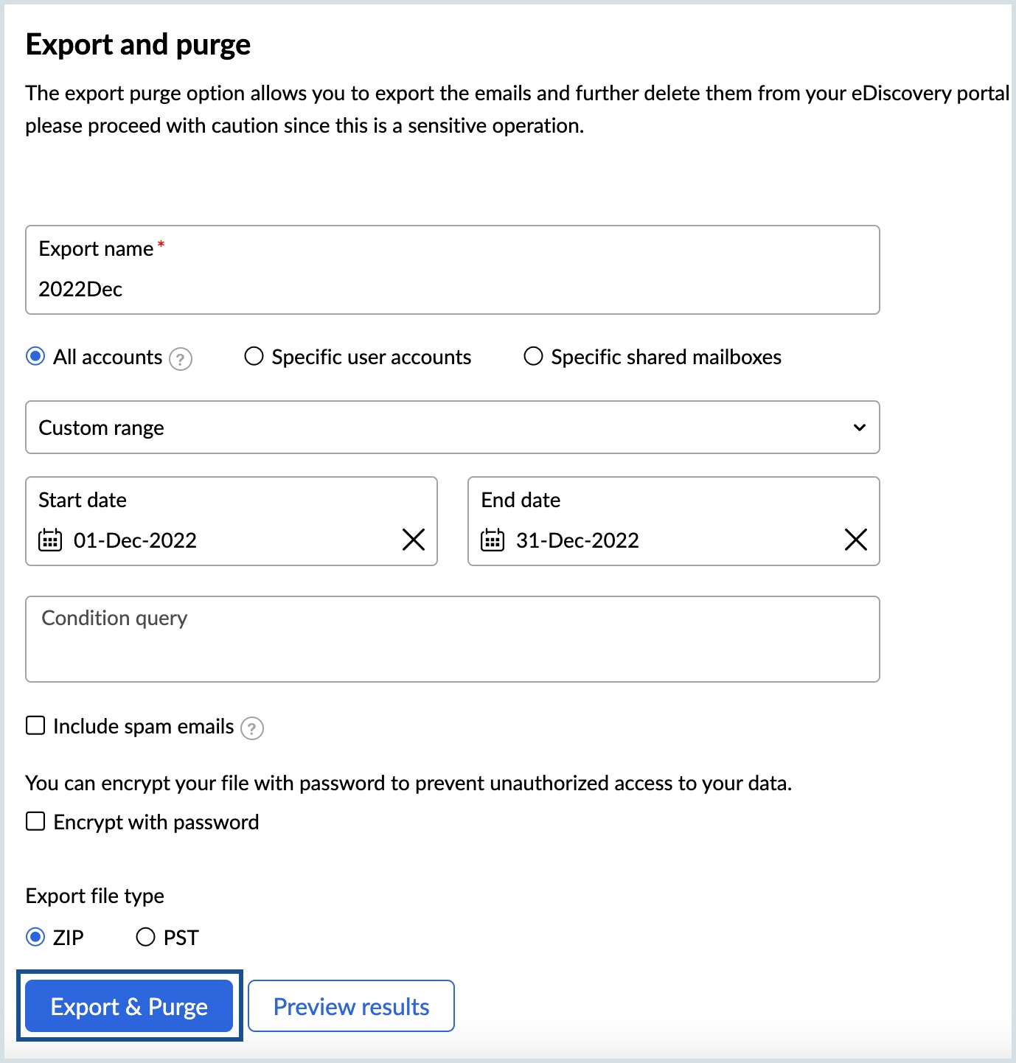Enable the Include spam emails checkbox
Screen dimensions: 1016x1063
click(x=35, y=725)
